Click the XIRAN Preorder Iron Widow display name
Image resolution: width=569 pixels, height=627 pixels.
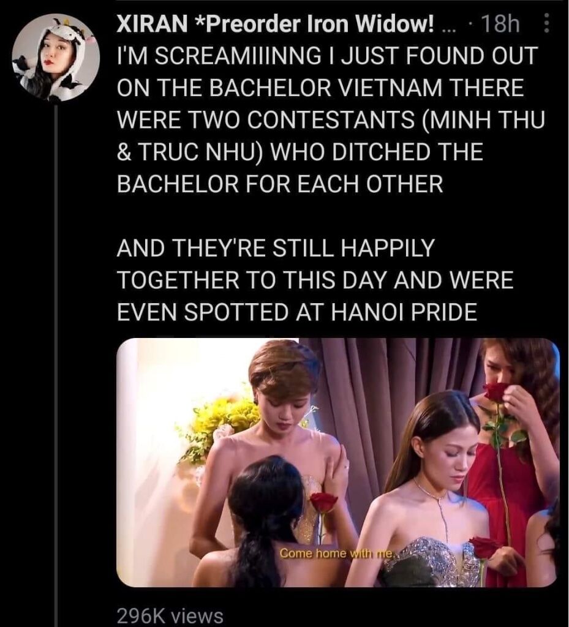point(275,24)
